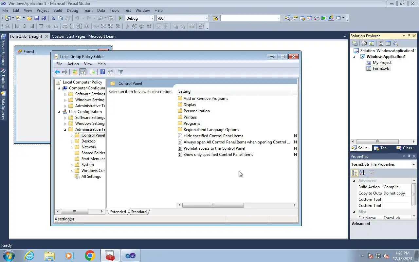Collapse the Advanced category in Properties
419x262 pixels.
pos(354,181)
